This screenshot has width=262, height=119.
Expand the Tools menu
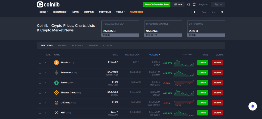(120, 12)
